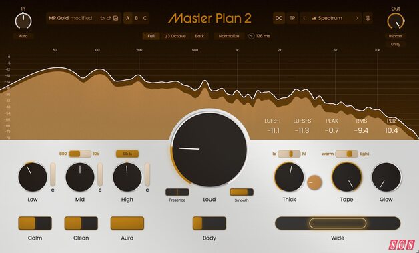Toggle the Bypass button
The height and width of the screenshot is (253, 419).
coord(396,36)
